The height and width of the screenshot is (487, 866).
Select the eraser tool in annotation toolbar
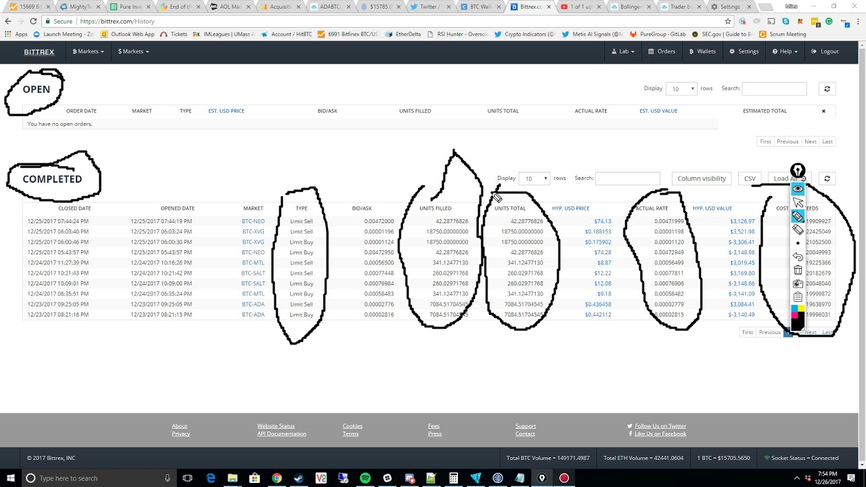[798, 230]
